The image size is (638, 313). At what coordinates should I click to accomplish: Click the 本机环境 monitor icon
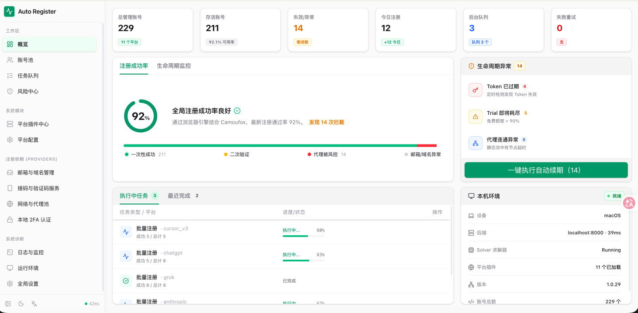pos(471,196)
